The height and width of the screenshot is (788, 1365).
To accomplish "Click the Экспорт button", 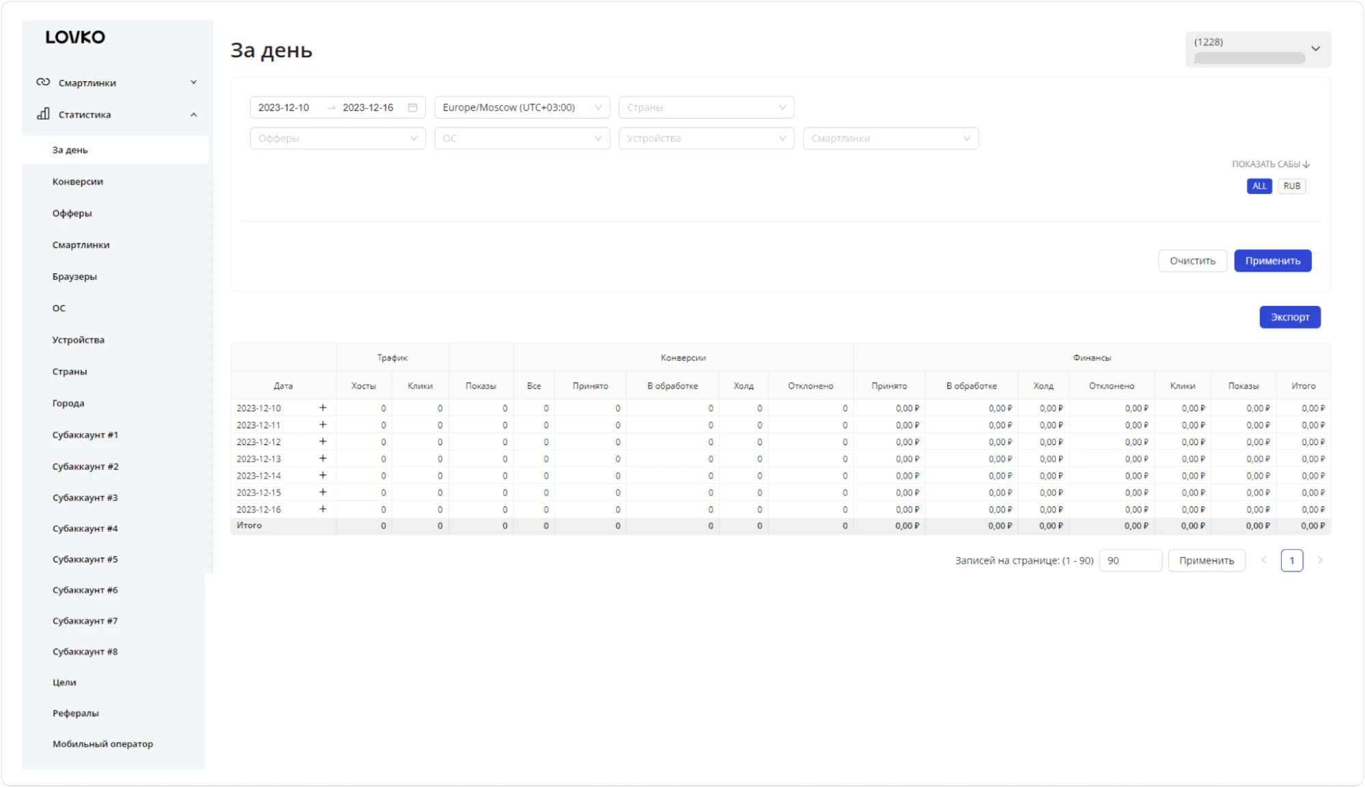I will coord(1290,317).
